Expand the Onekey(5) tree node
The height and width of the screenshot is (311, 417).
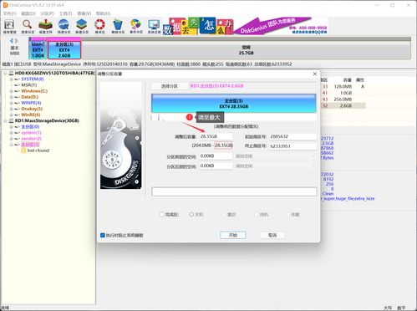[x=12, y=109]
